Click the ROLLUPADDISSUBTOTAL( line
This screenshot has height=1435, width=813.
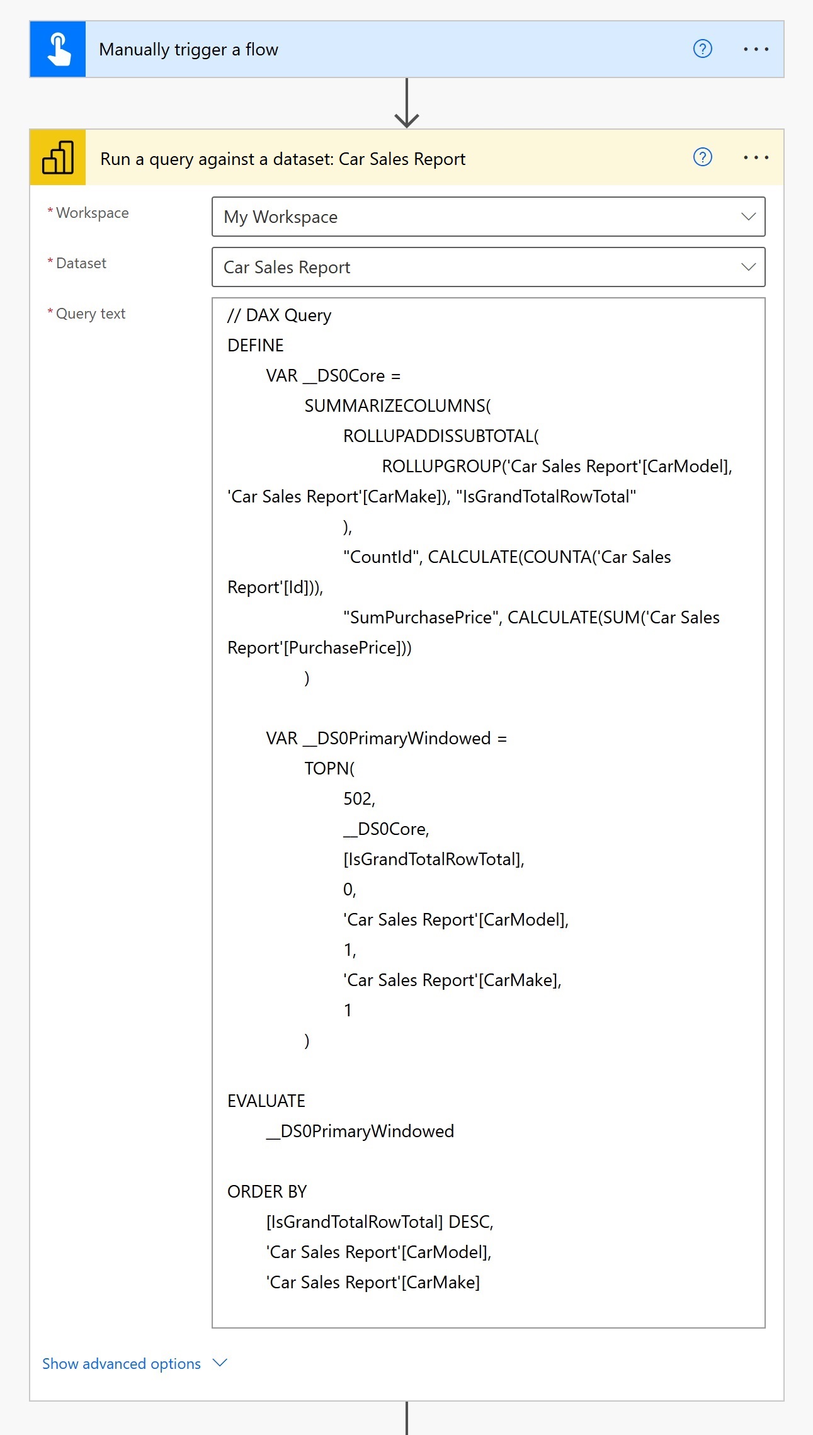click(x=441, y=436)
